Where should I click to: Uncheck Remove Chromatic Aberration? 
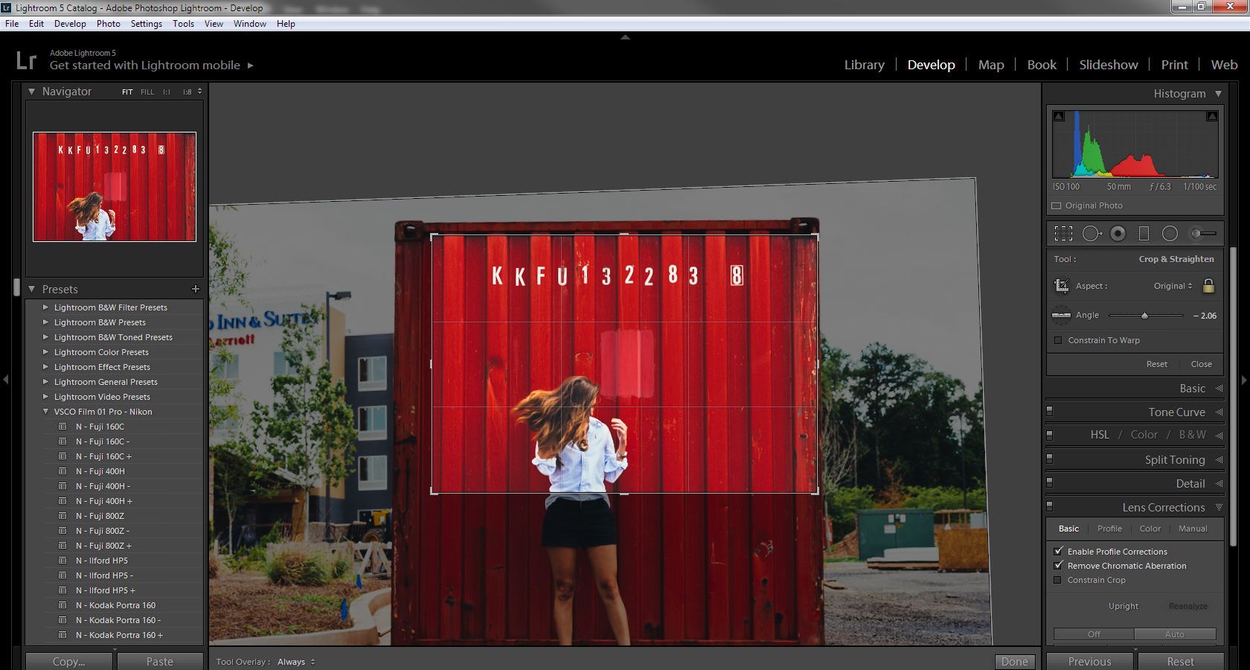pyautogui.click(x=1058, y=566)
